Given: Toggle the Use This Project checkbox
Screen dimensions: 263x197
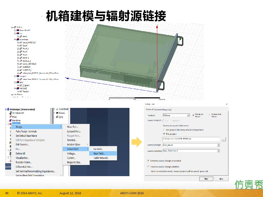Looking at the screenshot, I should 163,121.
